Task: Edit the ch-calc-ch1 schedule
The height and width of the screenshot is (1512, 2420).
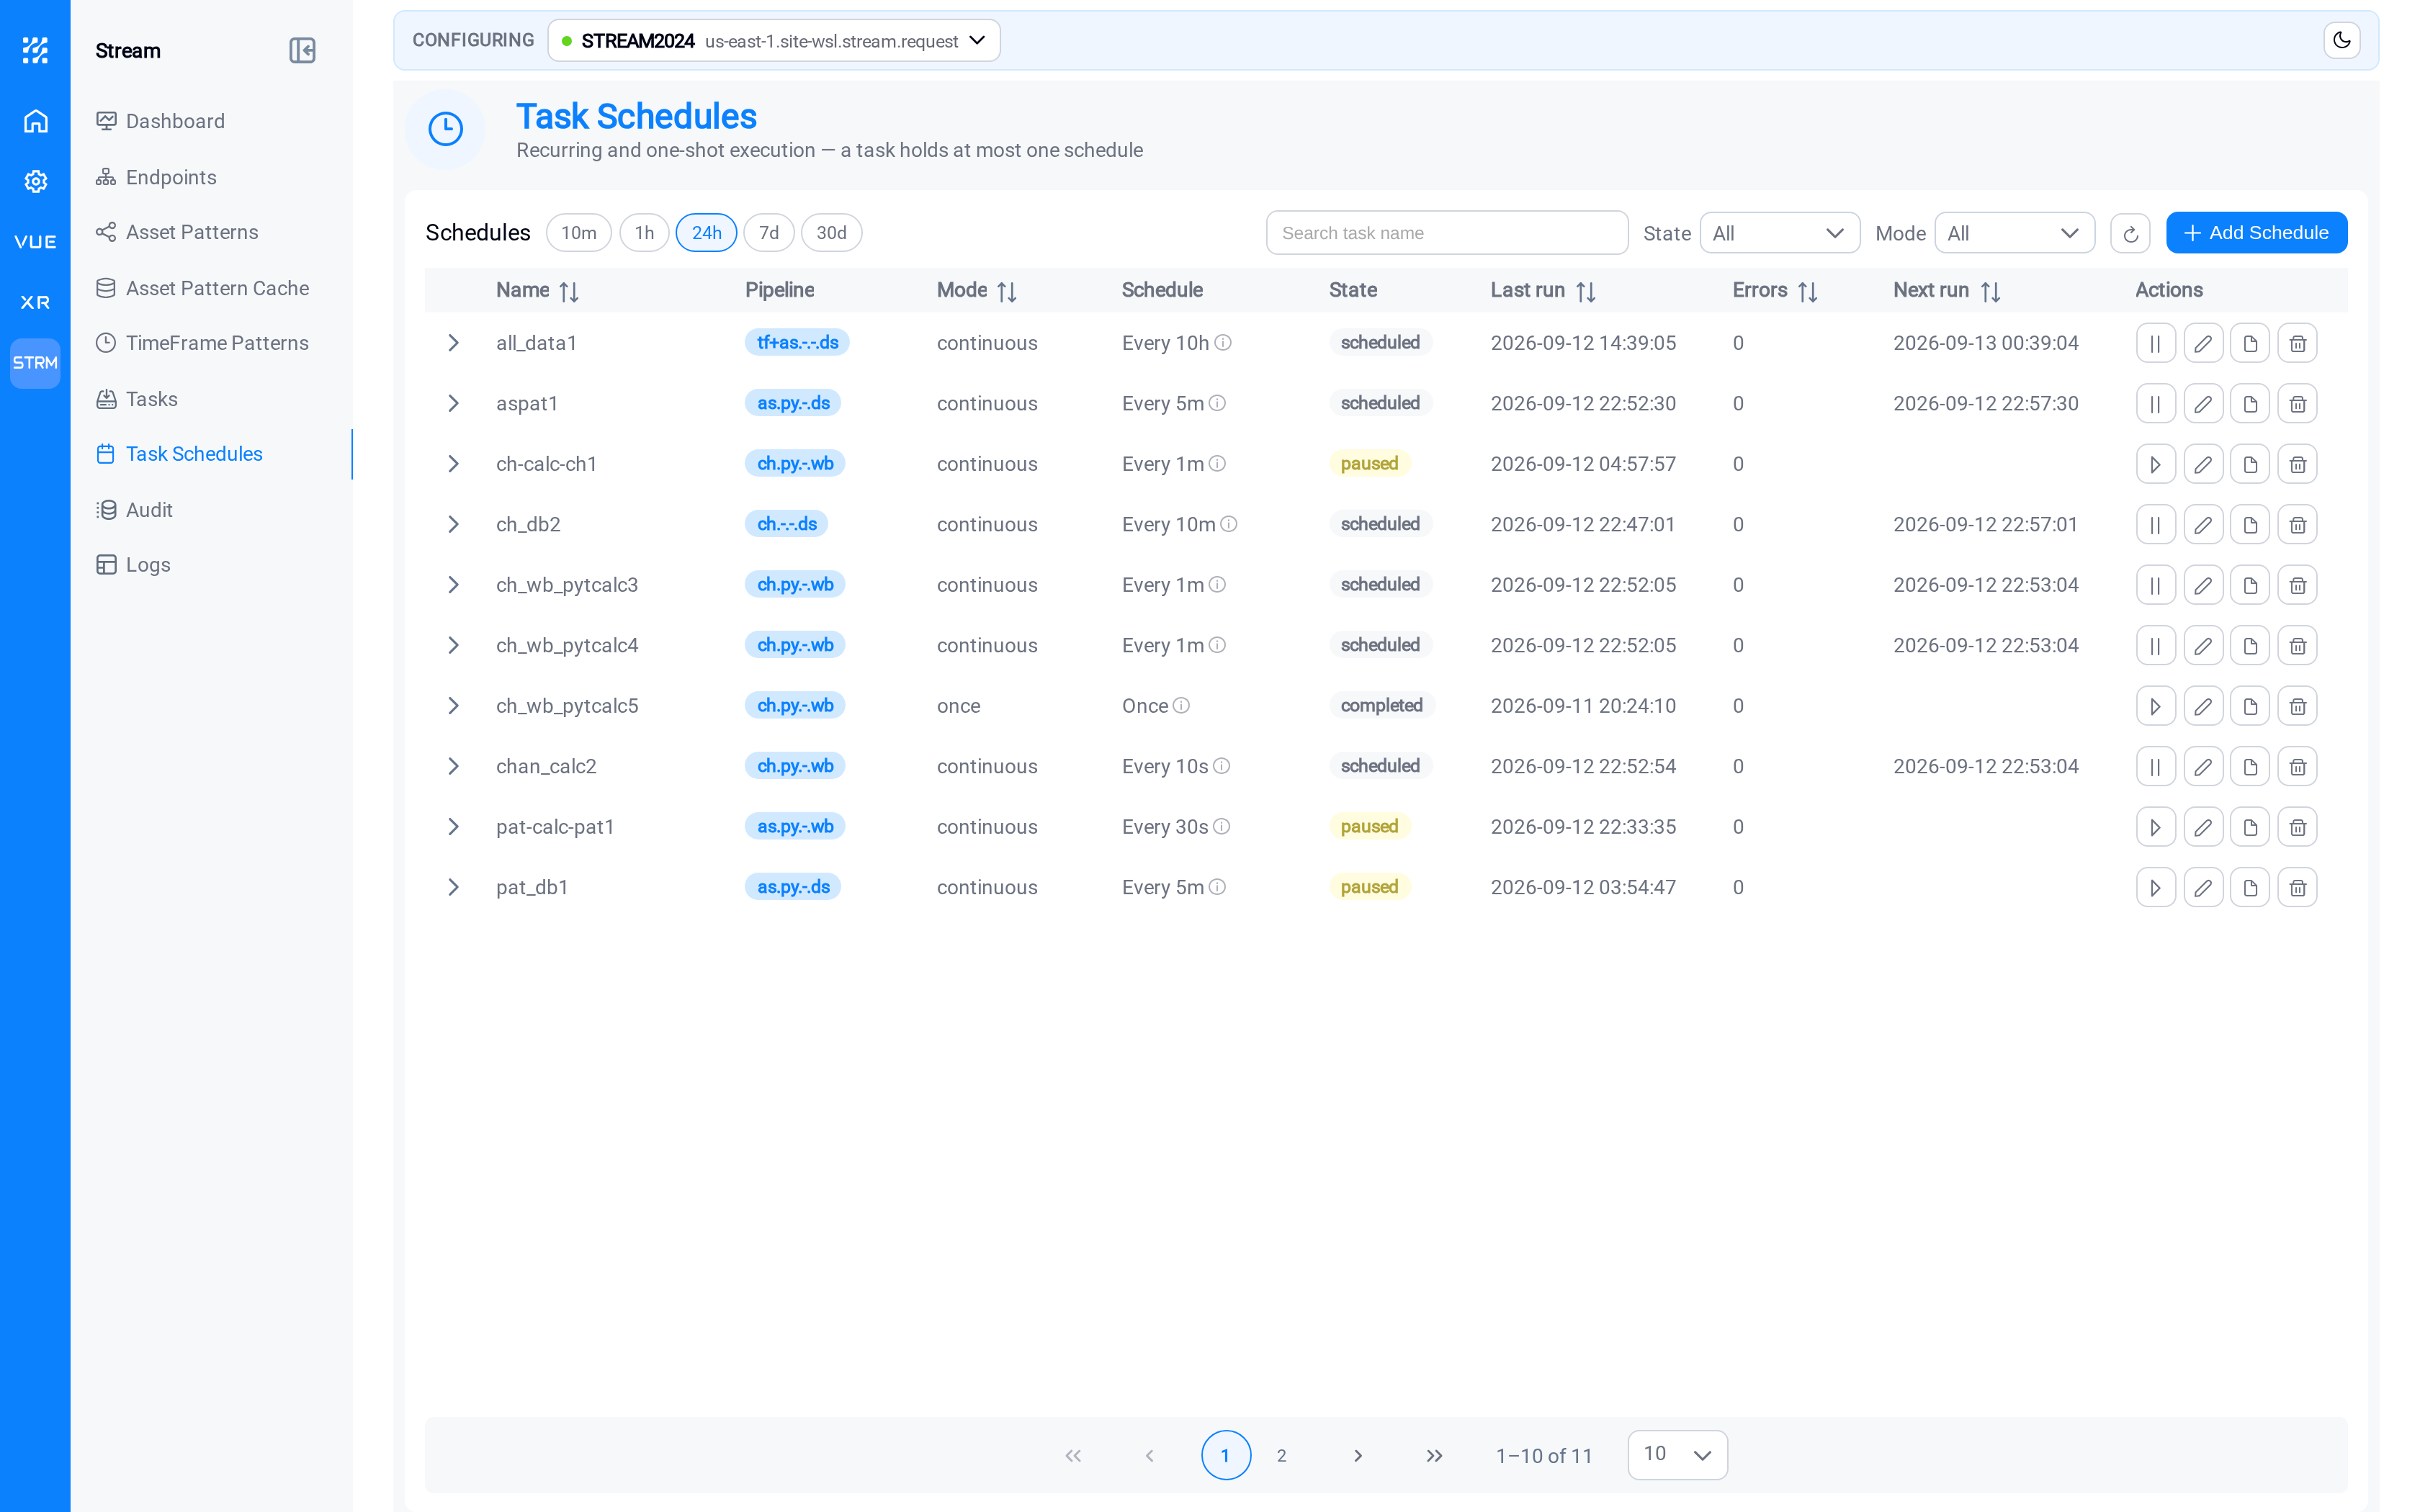Action: tap(2203, 464)
